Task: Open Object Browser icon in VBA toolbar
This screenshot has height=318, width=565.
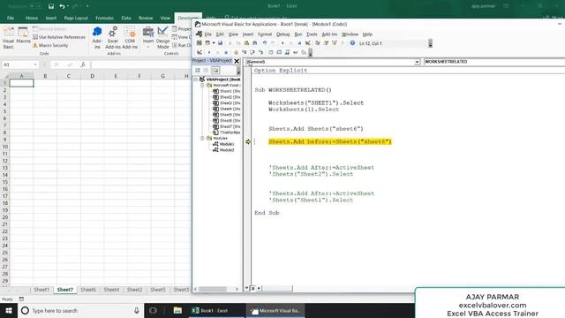Action: (x=335, y=43)
